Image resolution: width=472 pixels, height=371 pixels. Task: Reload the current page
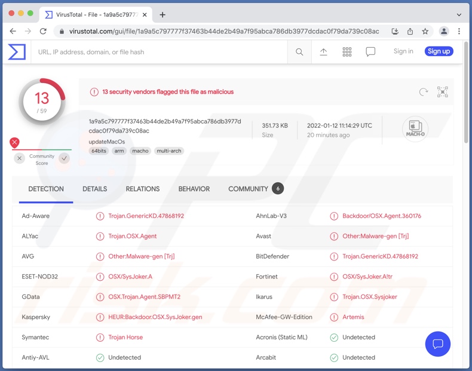44,31
